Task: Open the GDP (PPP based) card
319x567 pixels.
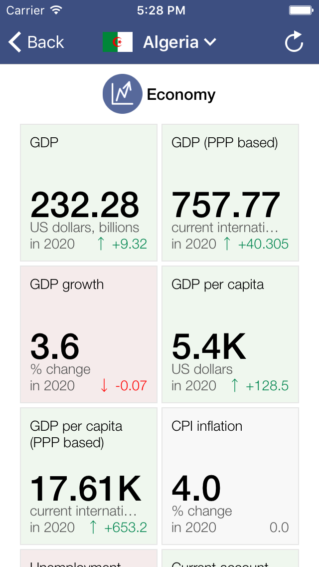Action: coord(230,193)
